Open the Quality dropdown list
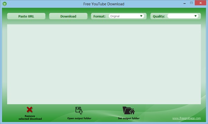The width and height of the screenshot is (208, 124). click(183, 16)
